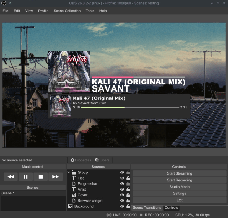Toggle lock on the Progressbar source
Viewport: 228px width, 218px height.
[128, 184]
